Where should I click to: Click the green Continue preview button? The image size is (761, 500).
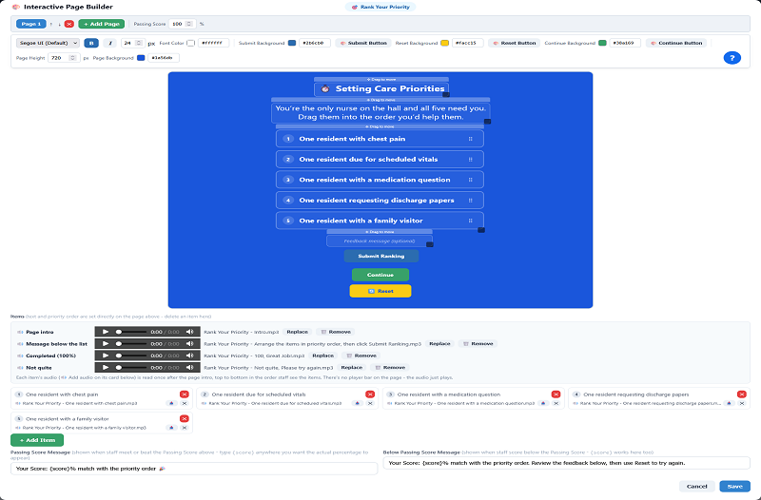[x=380, y=275]
